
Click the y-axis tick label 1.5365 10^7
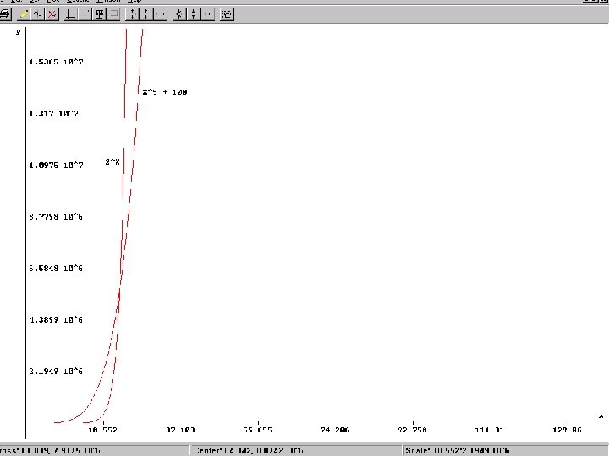click(56, 62)
